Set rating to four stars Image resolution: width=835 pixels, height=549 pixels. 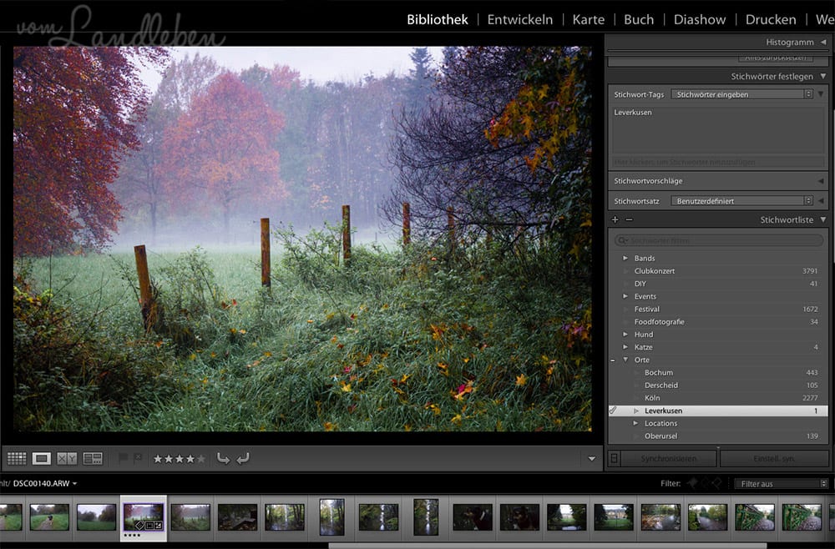[190, 459]
